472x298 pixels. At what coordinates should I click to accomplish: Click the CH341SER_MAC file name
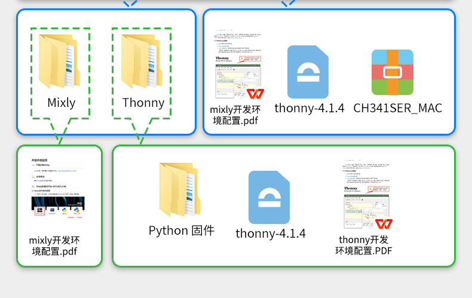(x=398, y=108)
